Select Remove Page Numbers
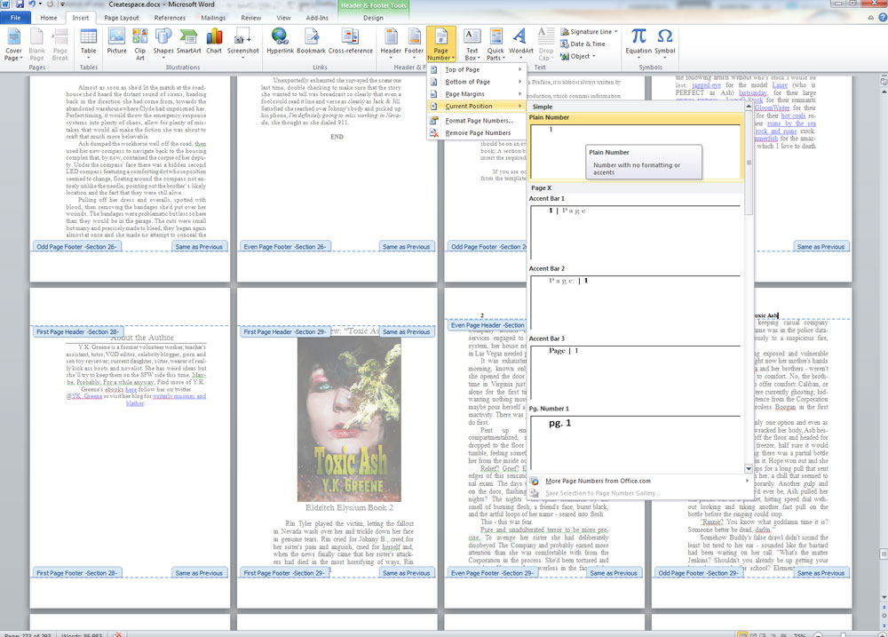The image size is (888, 637). 478,133
